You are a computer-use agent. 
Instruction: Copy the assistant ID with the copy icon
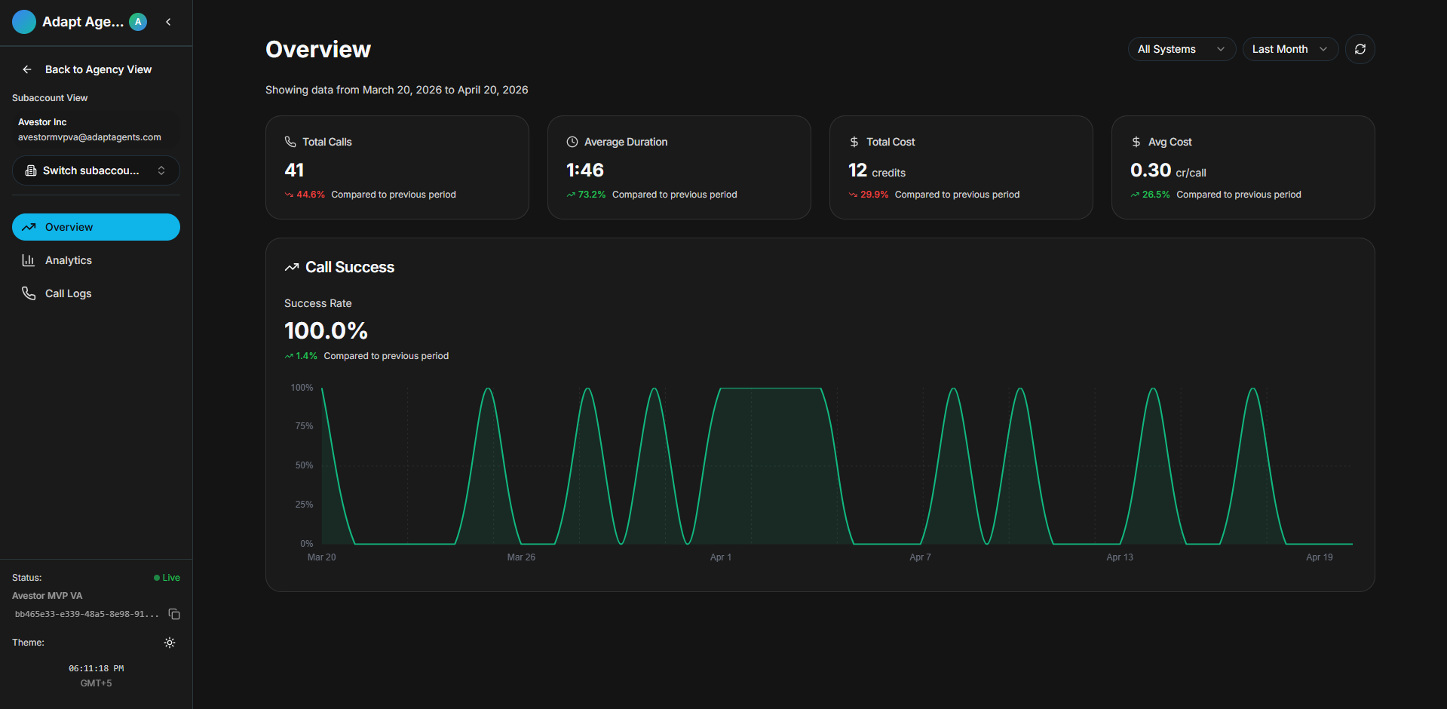click(174, 614)
